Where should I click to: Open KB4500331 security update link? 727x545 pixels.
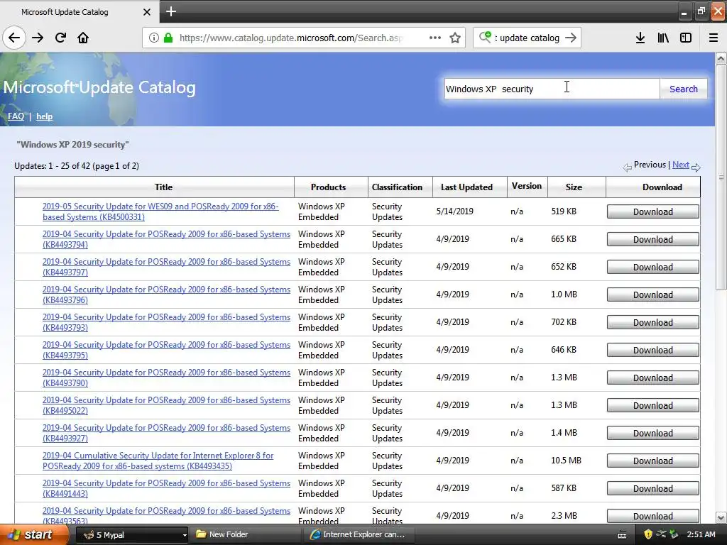click(160, 211)
